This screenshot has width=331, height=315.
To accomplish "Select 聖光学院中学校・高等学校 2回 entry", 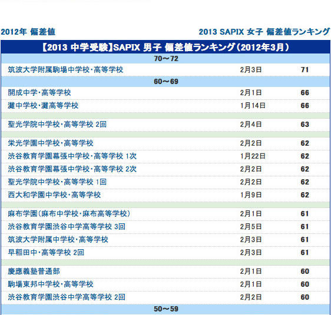I will pyautogui.click(x=57, y=125).
